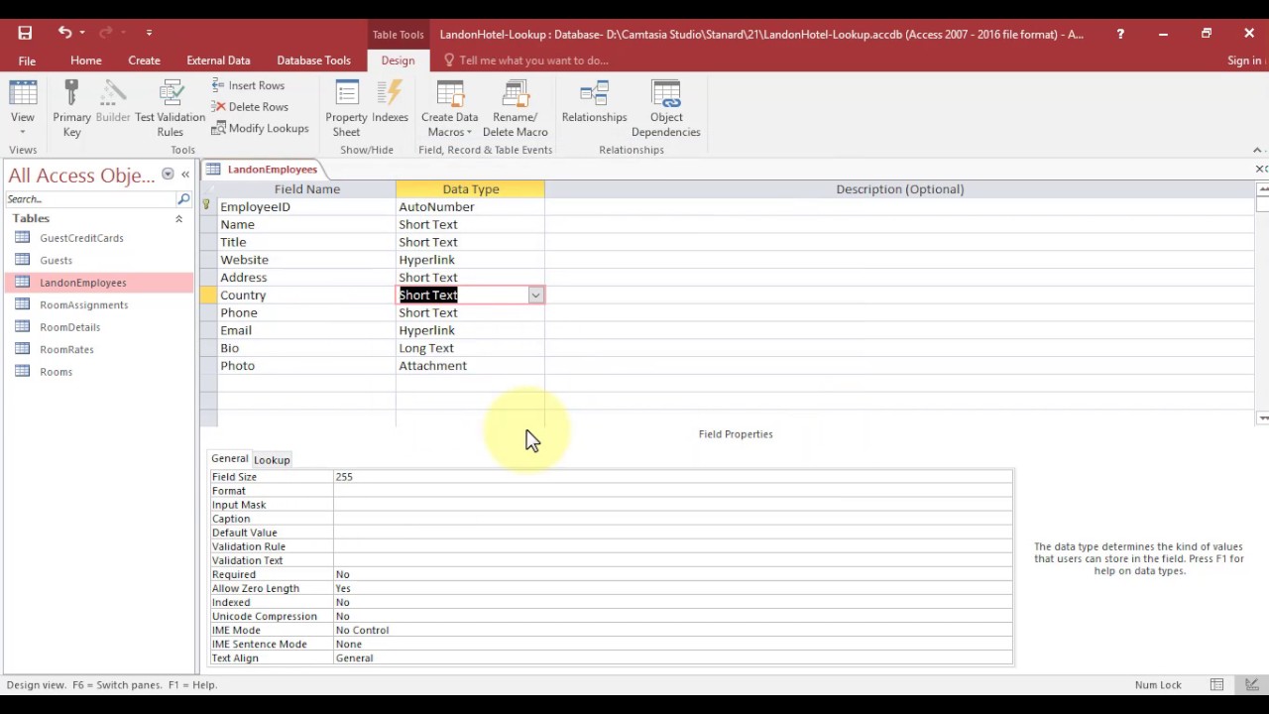This screenshot has height=714, width=1269.
Task: Switch to Datasheet View in status bar
Action: pos(1216,685)
